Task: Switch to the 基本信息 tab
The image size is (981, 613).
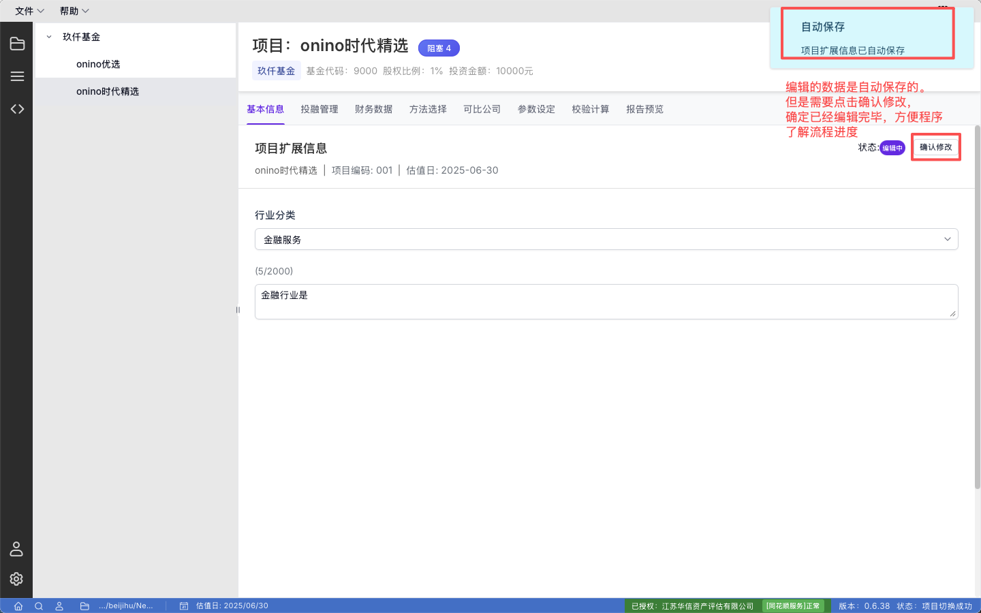Action: (x=265, y=109)
